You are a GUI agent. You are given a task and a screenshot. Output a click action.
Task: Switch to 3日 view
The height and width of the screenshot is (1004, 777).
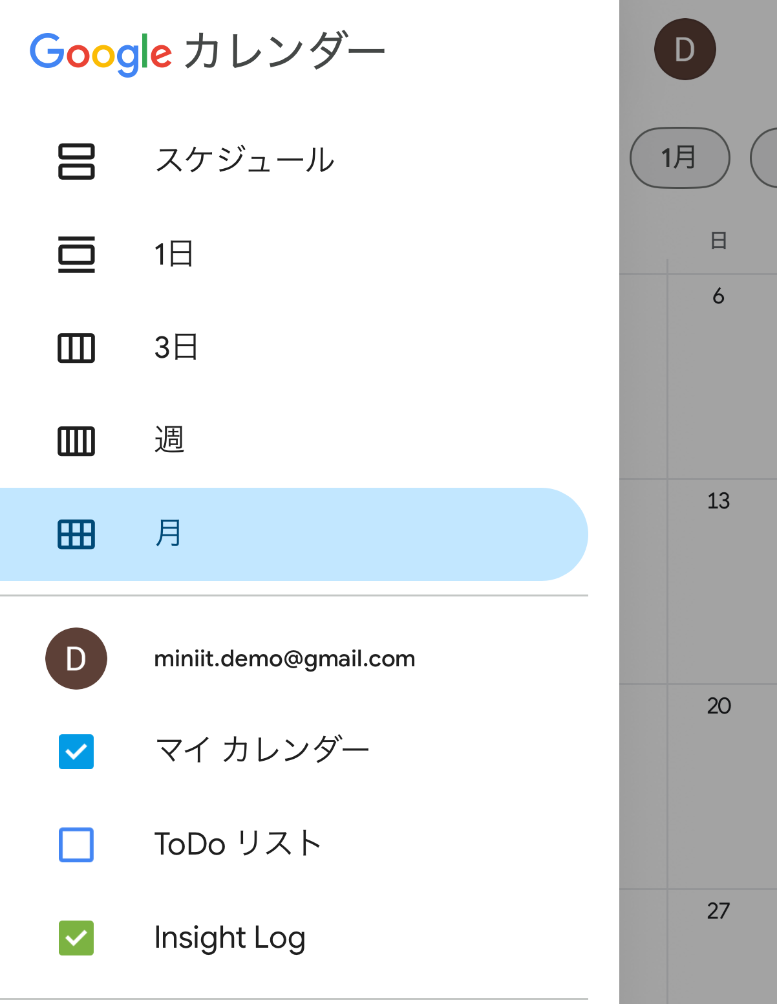point(293,348)
